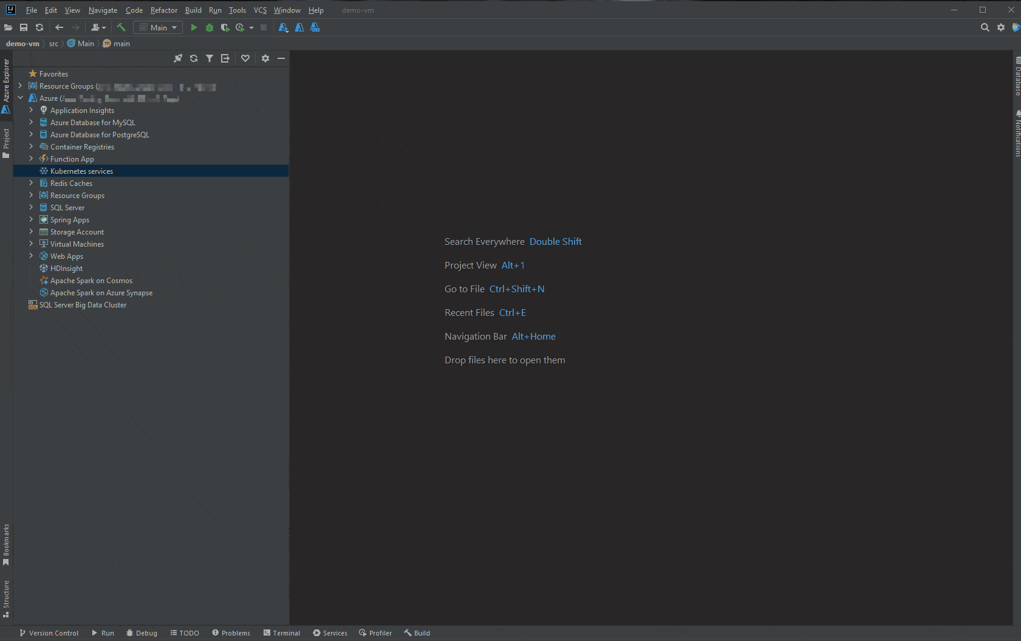
Task: Click the demo-vm breadcrumb
Action: click(x=22, y=44)
